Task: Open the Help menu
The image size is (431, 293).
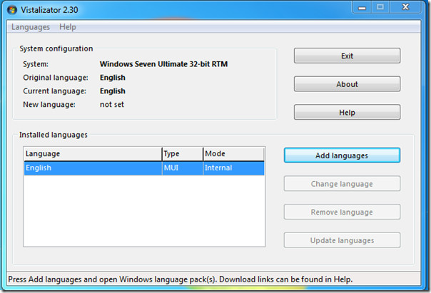Action: point(68,27)
